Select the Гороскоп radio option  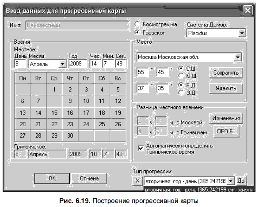pos(137,33)
